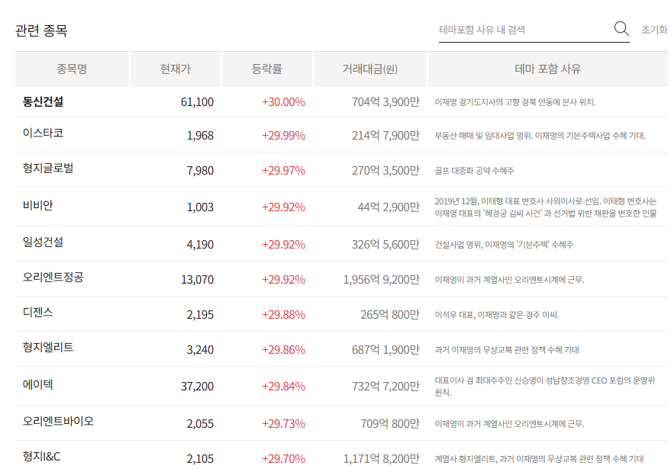Select the 1,003 price cell

point(200,207)
